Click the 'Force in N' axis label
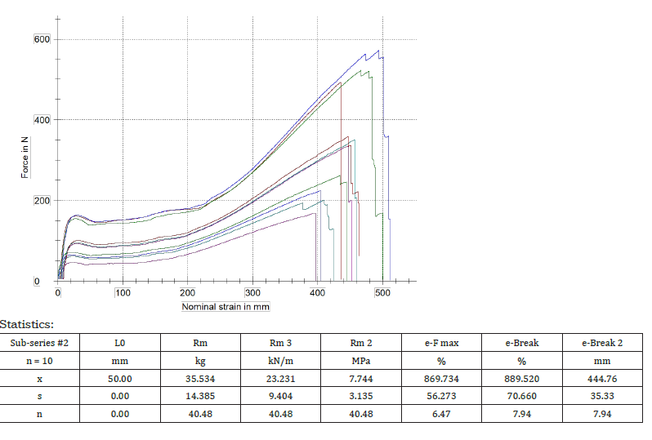 (x=25, y=158)
